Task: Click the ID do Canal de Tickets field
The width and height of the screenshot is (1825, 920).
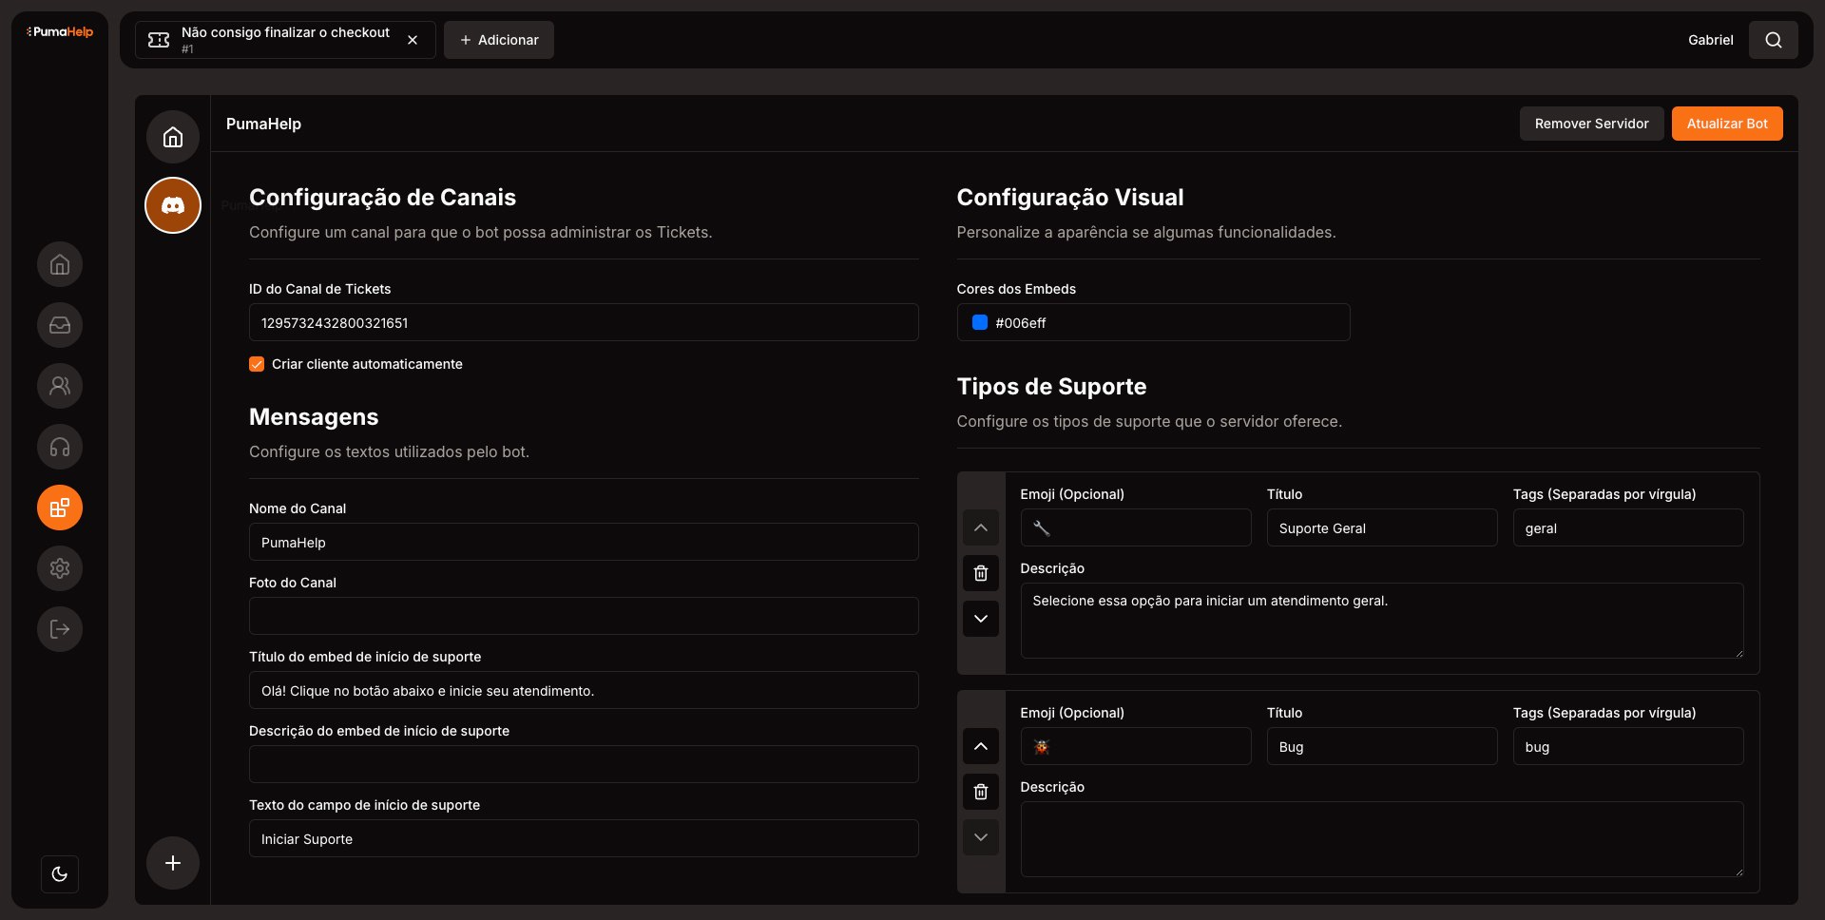Action: pos(584,323)
